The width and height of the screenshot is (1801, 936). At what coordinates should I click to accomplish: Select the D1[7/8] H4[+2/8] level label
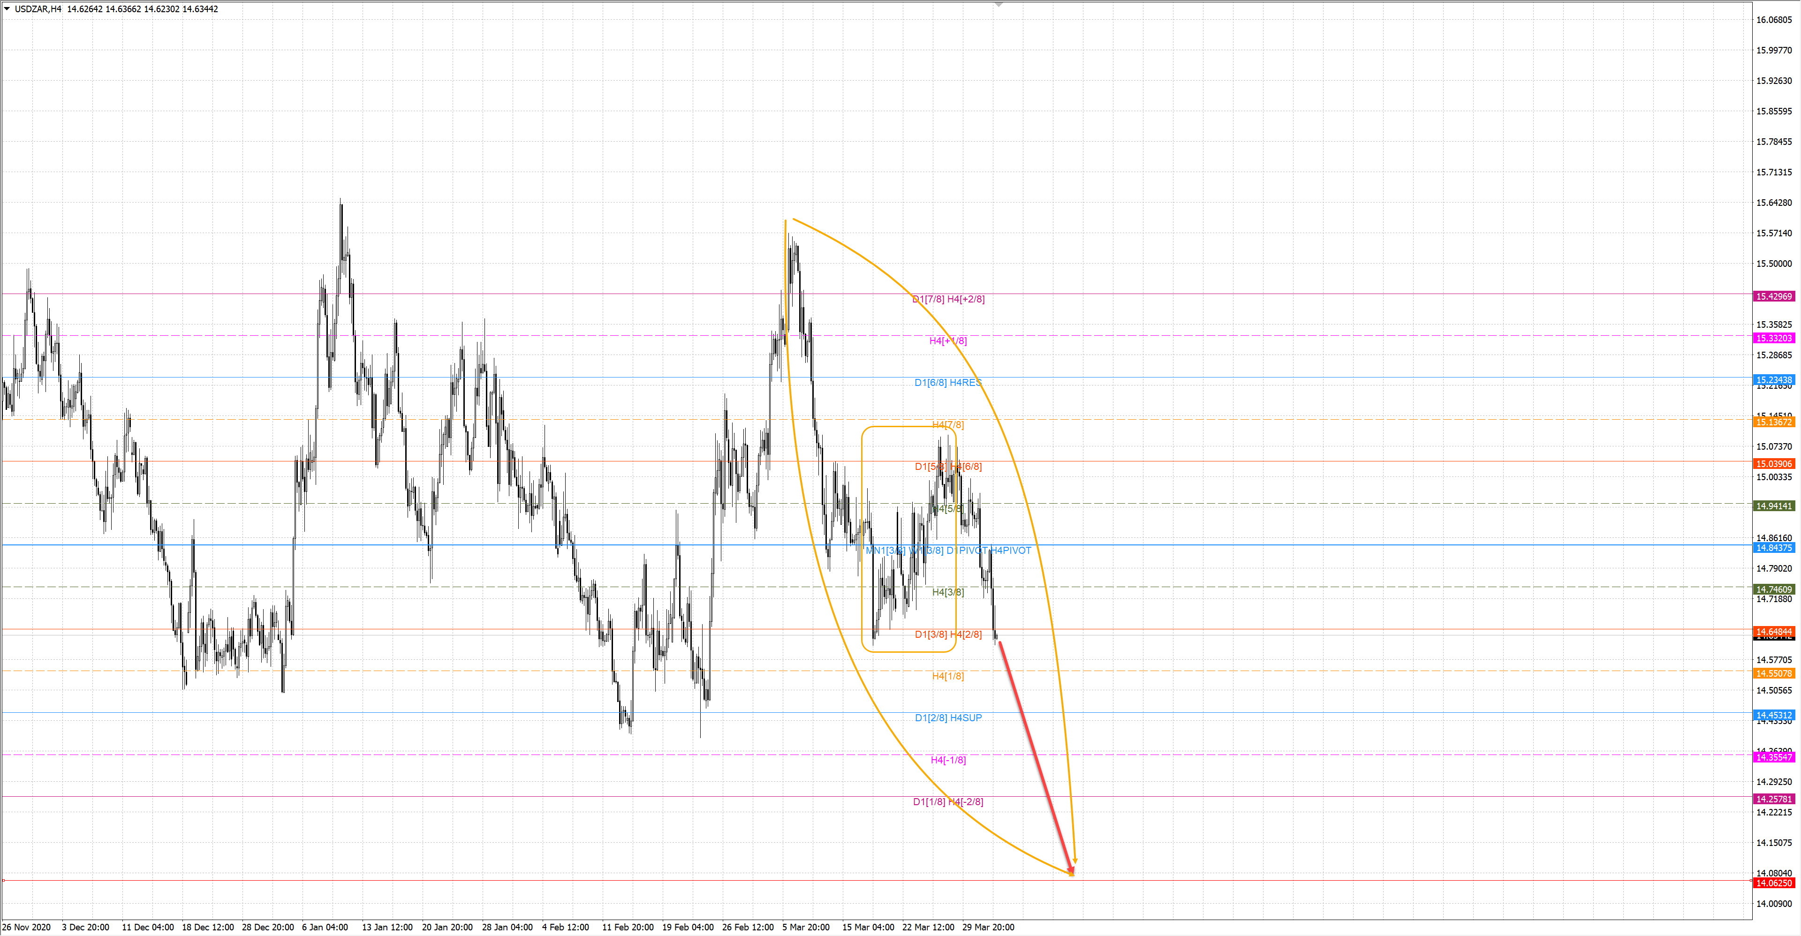[948, 299]
